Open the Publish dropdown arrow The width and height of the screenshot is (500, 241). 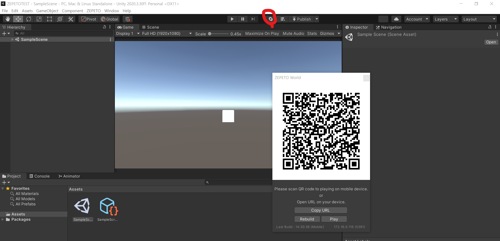317,19
